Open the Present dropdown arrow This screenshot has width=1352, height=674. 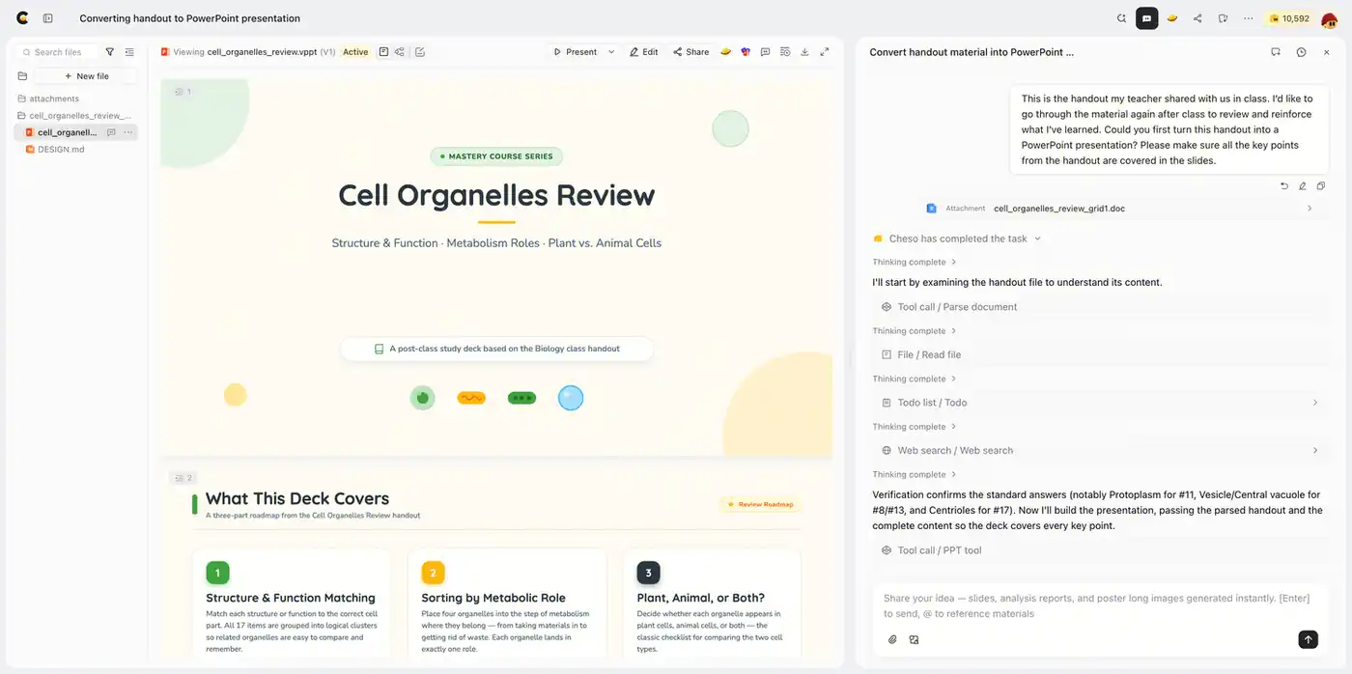point(611,52)
